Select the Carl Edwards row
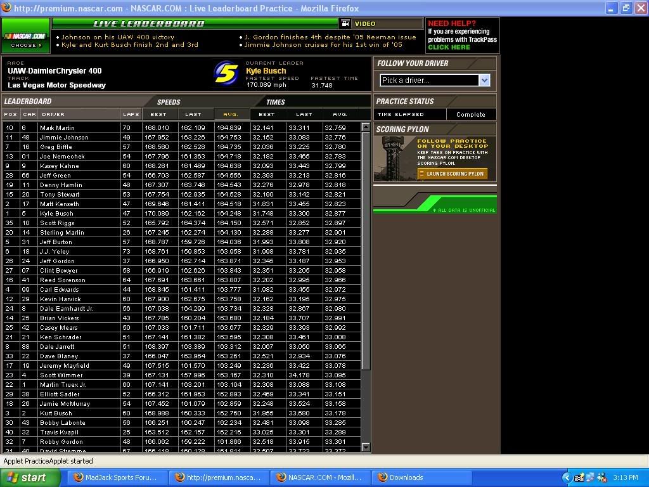The height and width of the screenshot is (487, 649). (x=182, y=289)
